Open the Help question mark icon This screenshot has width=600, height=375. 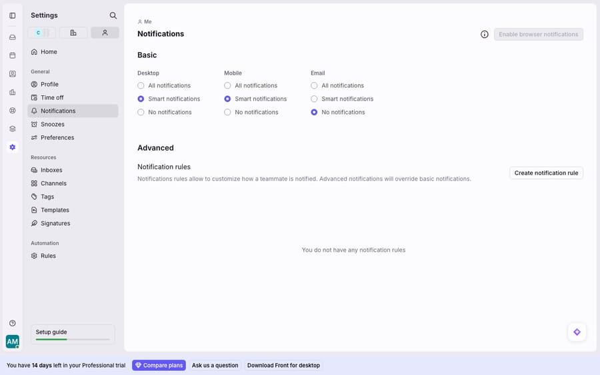click(x=12, y=324)
